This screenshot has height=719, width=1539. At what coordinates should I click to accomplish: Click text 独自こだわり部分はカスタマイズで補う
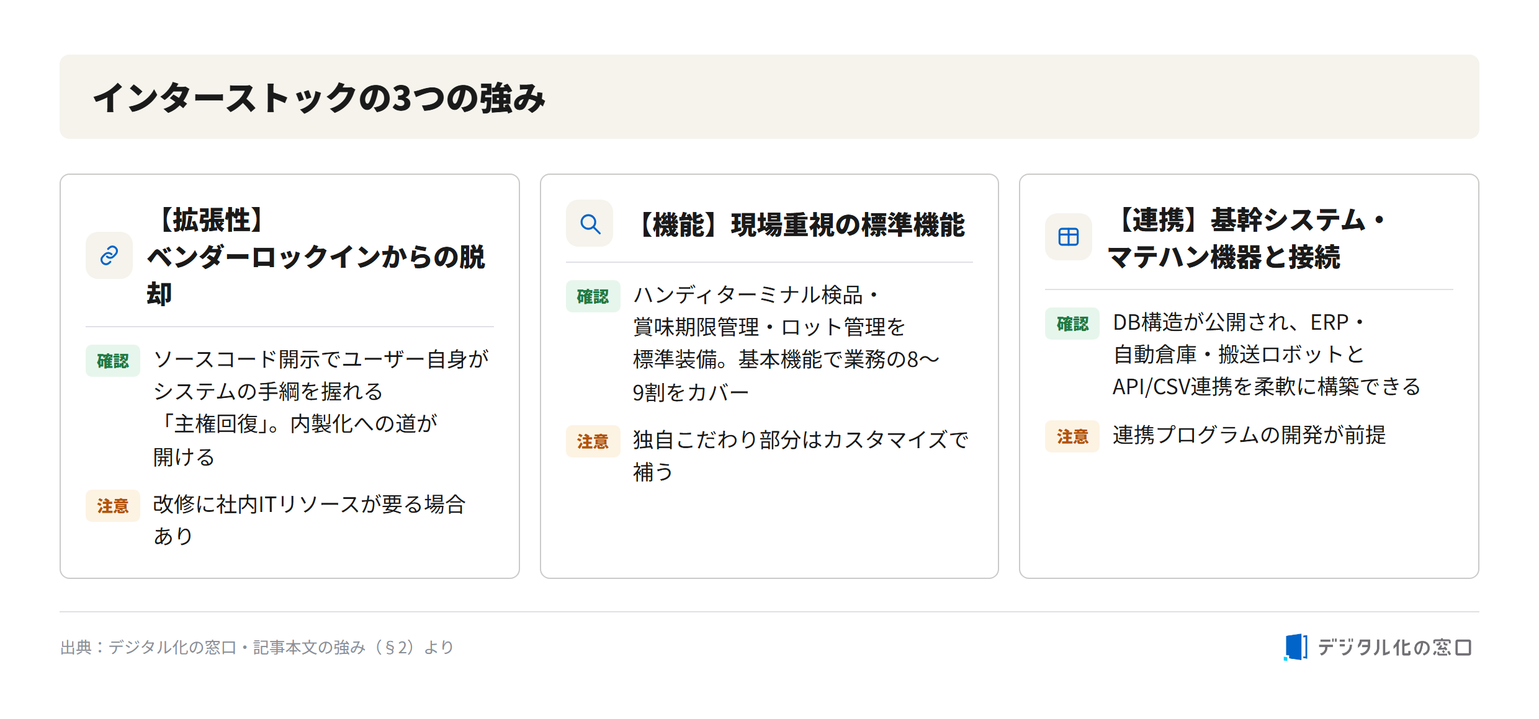coord(801,456)
